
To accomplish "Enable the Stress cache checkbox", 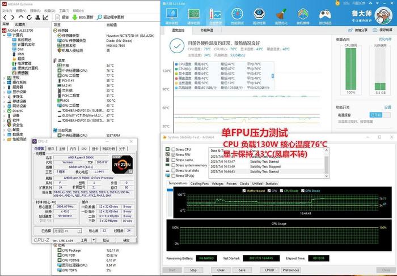I will pyautogui.click(x=174, y=160).
